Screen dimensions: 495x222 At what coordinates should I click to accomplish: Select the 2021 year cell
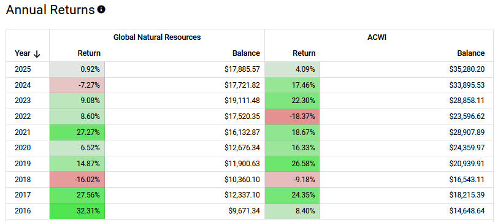coord(28,132)
